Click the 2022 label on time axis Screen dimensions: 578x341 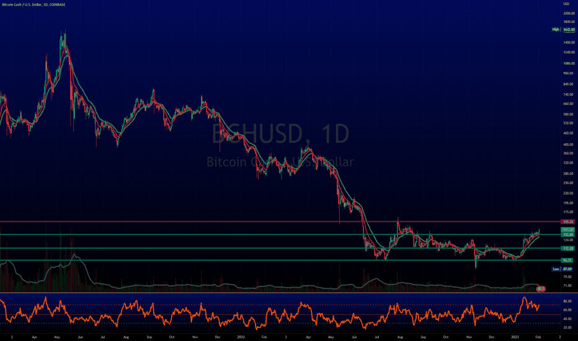click(241, 337)
